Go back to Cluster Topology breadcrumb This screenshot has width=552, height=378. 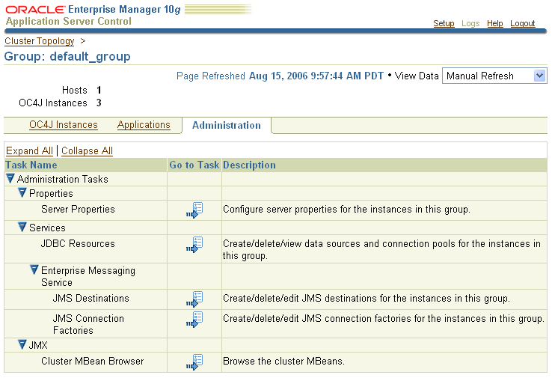pyautogui.click(x=40, y=41)
